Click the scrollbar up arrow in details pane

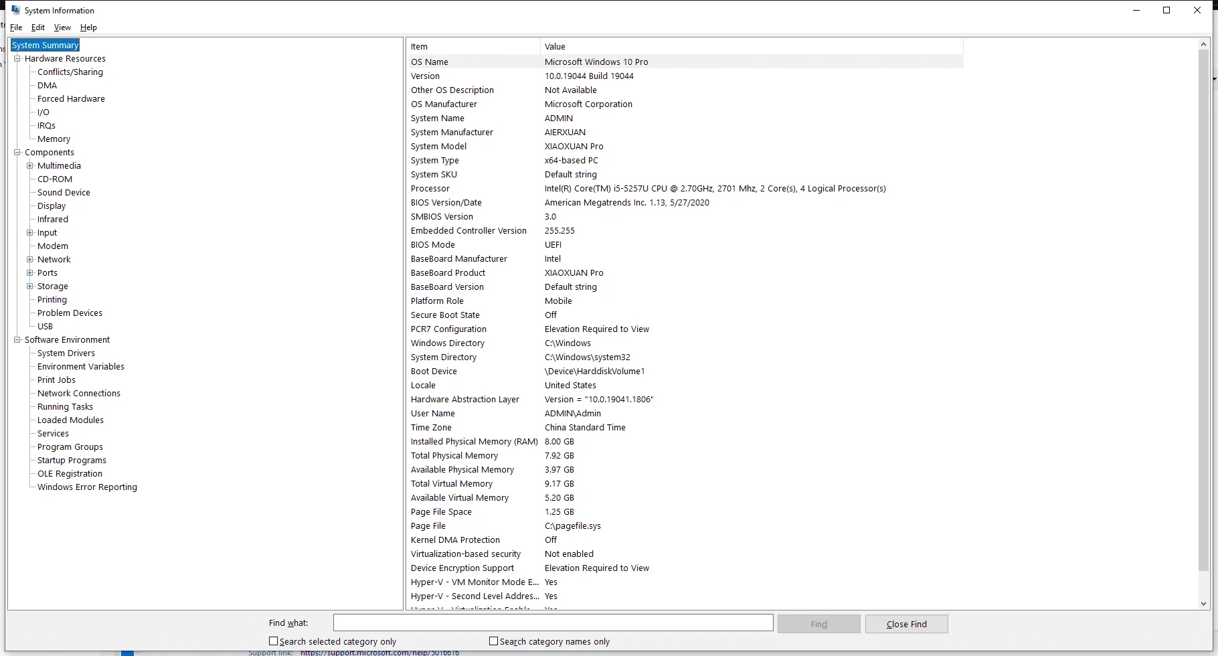(1203, 44)
